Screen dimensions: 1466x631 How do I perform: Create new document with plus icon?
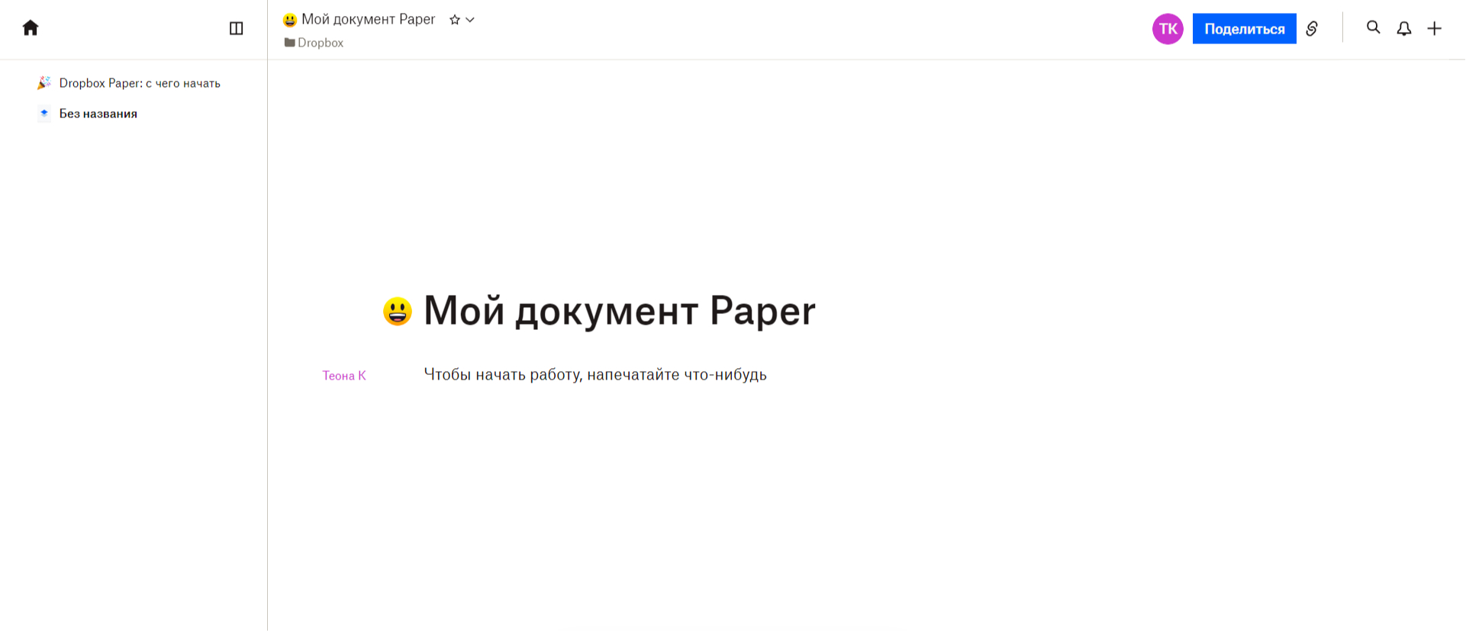1435,28
